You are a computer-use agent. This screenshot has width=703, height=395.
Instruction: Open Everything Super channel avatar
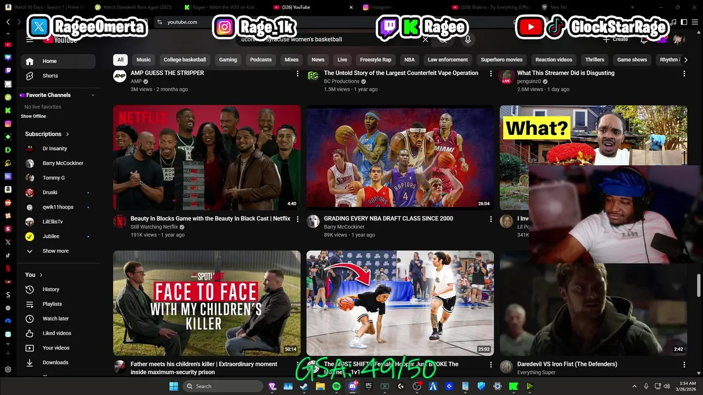tap(506, 366)
